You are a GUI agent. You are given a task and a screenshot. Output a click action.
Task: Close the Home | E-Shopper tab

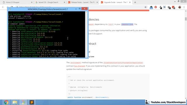pyautogui.click(x=32, y=2)
